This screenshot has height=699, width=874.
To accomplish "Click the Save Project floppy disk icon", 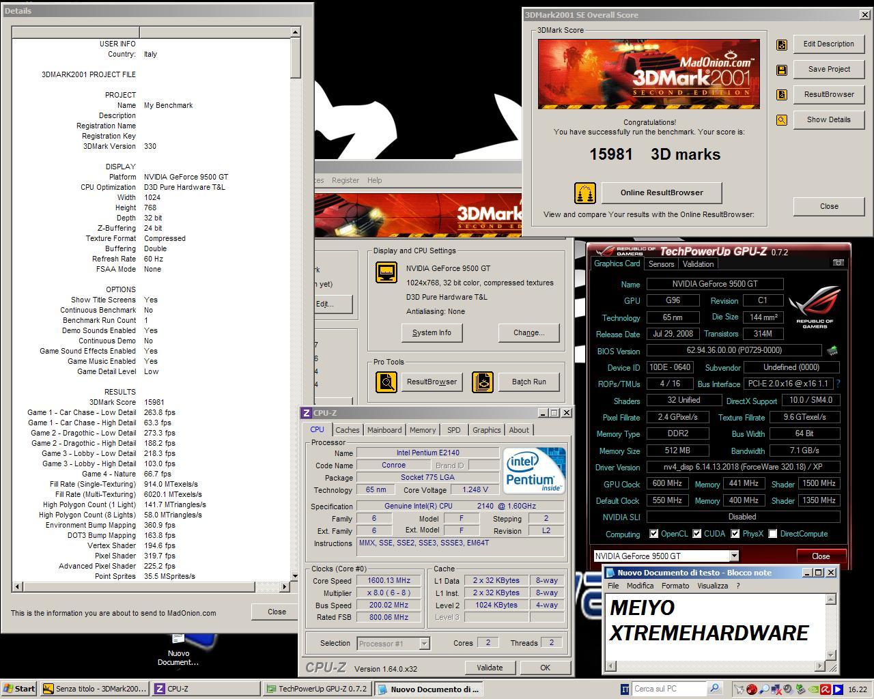I will tap(782, 70).
